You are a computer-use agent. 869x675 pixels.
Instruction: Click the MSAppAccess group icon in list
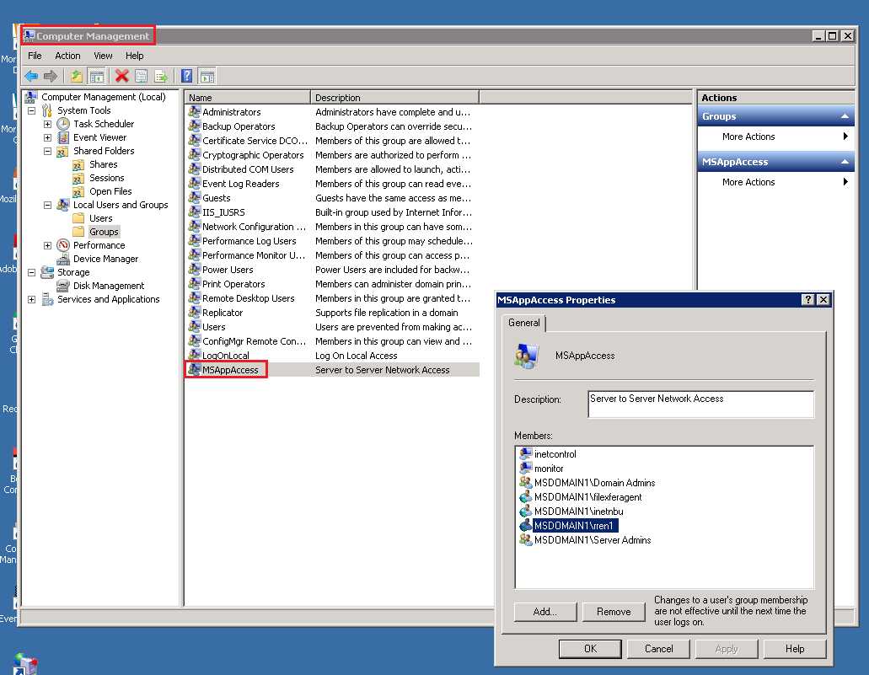(x=195, y=369)
